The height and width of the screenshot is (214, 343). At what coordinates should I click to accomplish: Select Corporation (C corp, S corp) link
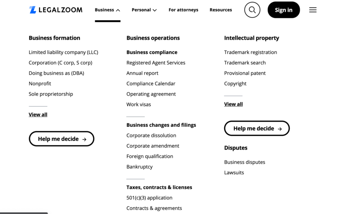[60, 63]
